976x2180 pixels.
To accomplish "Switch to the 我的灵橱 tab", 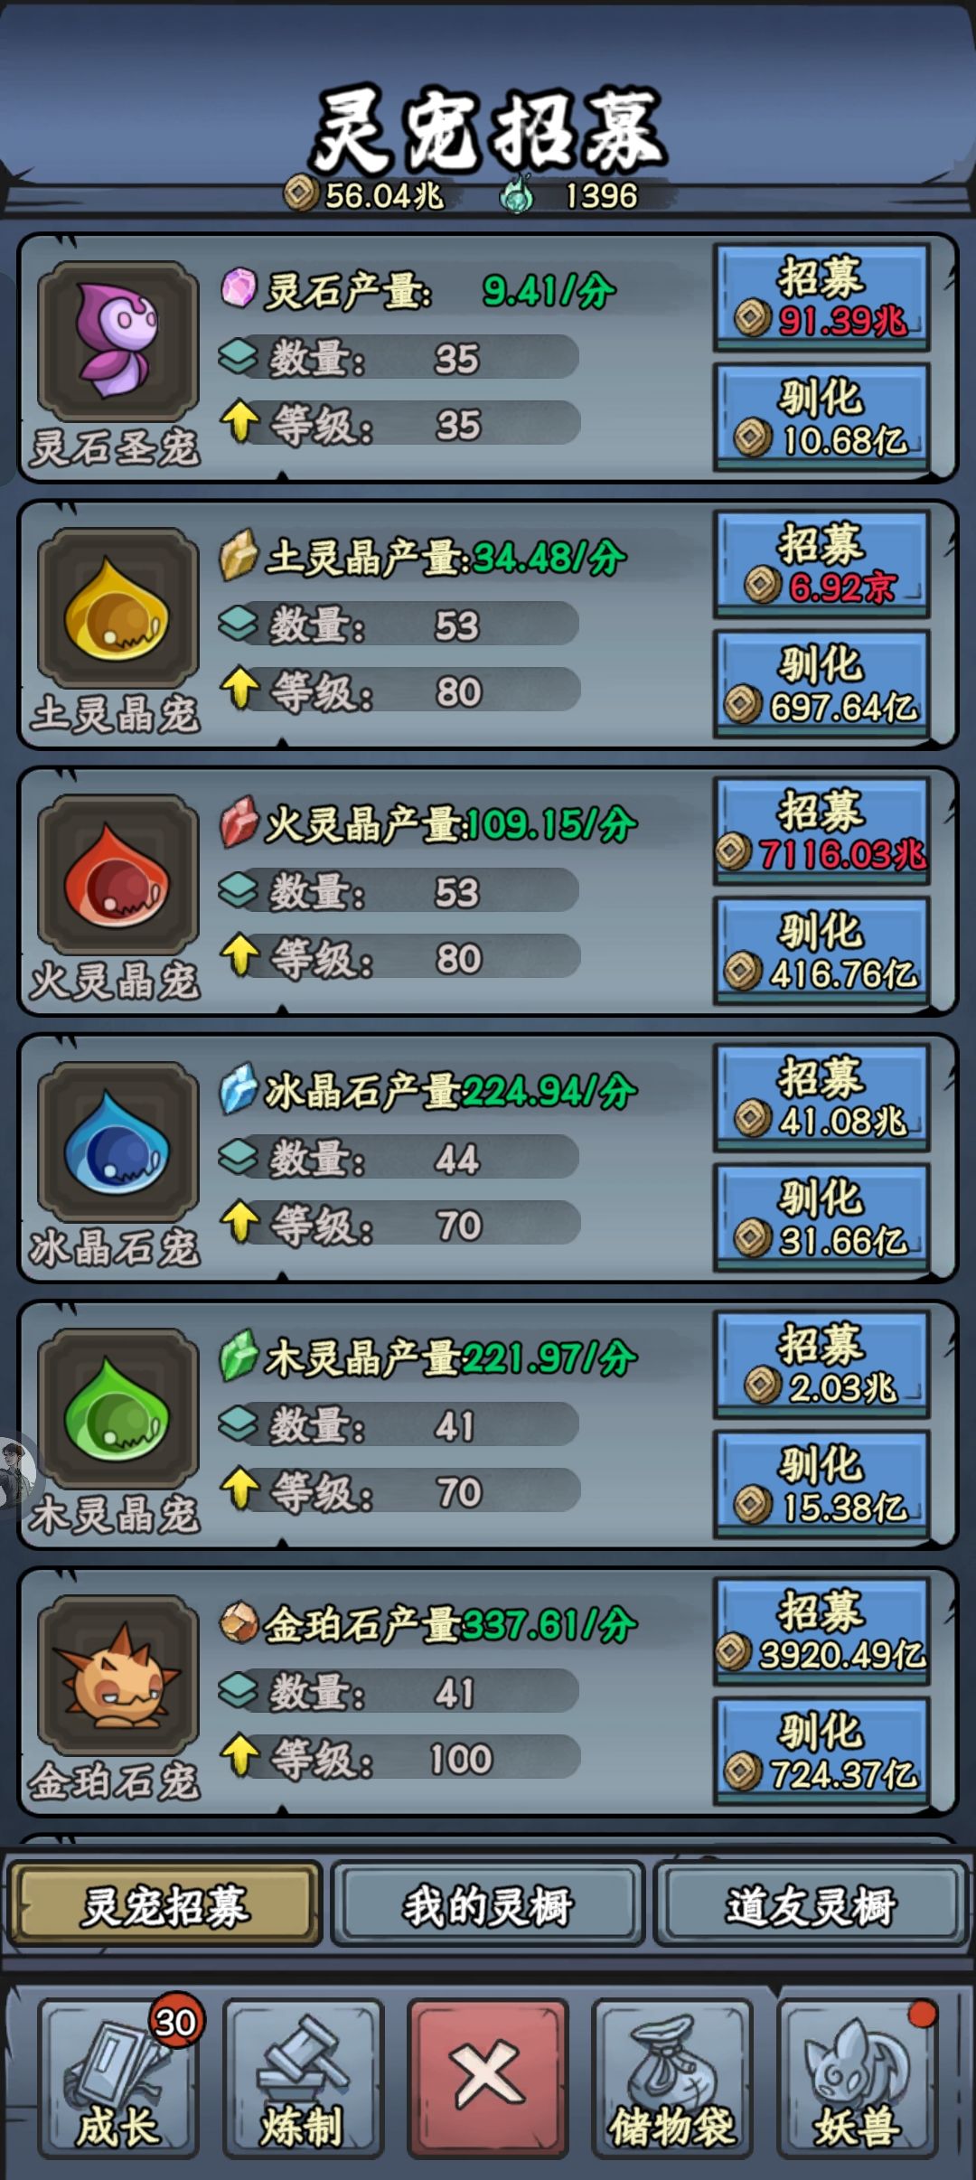I will point(487,1904).
